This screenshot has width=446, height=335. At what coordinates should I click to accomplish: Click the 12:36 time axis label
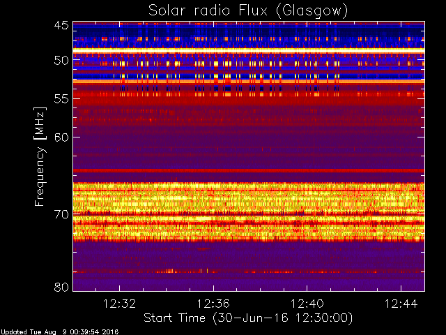pyautogui.click(x=213, y=304)
